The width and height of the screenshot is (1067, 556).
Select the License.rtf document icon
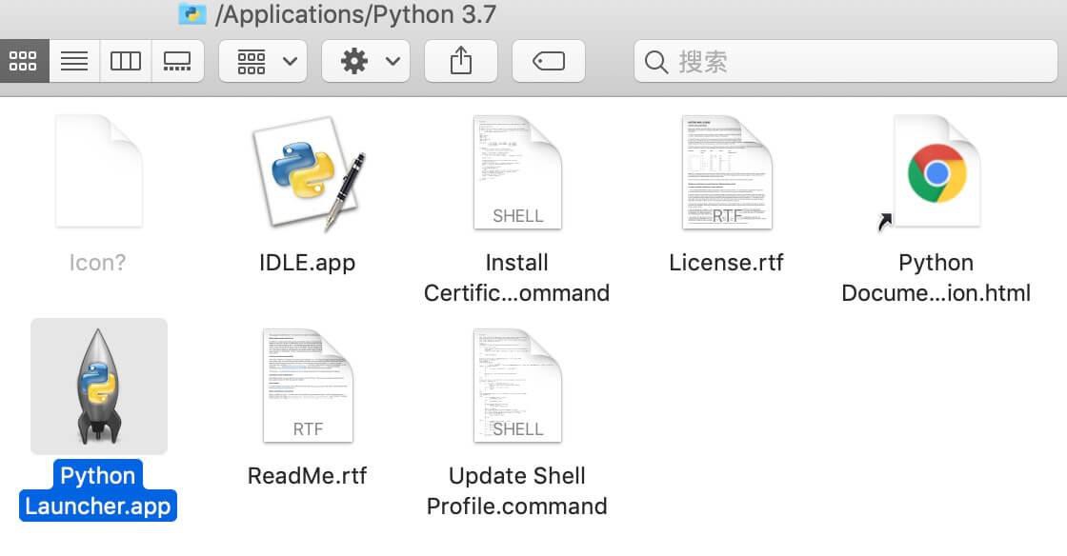pos(727,172)
